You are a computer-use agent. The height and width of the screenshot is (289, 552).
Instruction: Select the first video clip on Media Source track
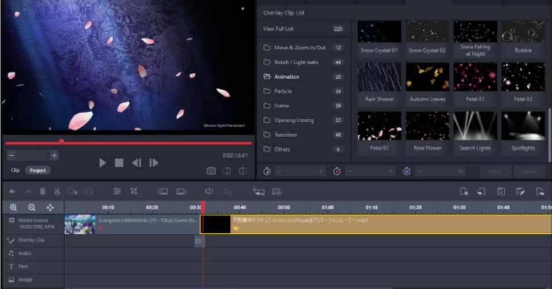(132, 224)
